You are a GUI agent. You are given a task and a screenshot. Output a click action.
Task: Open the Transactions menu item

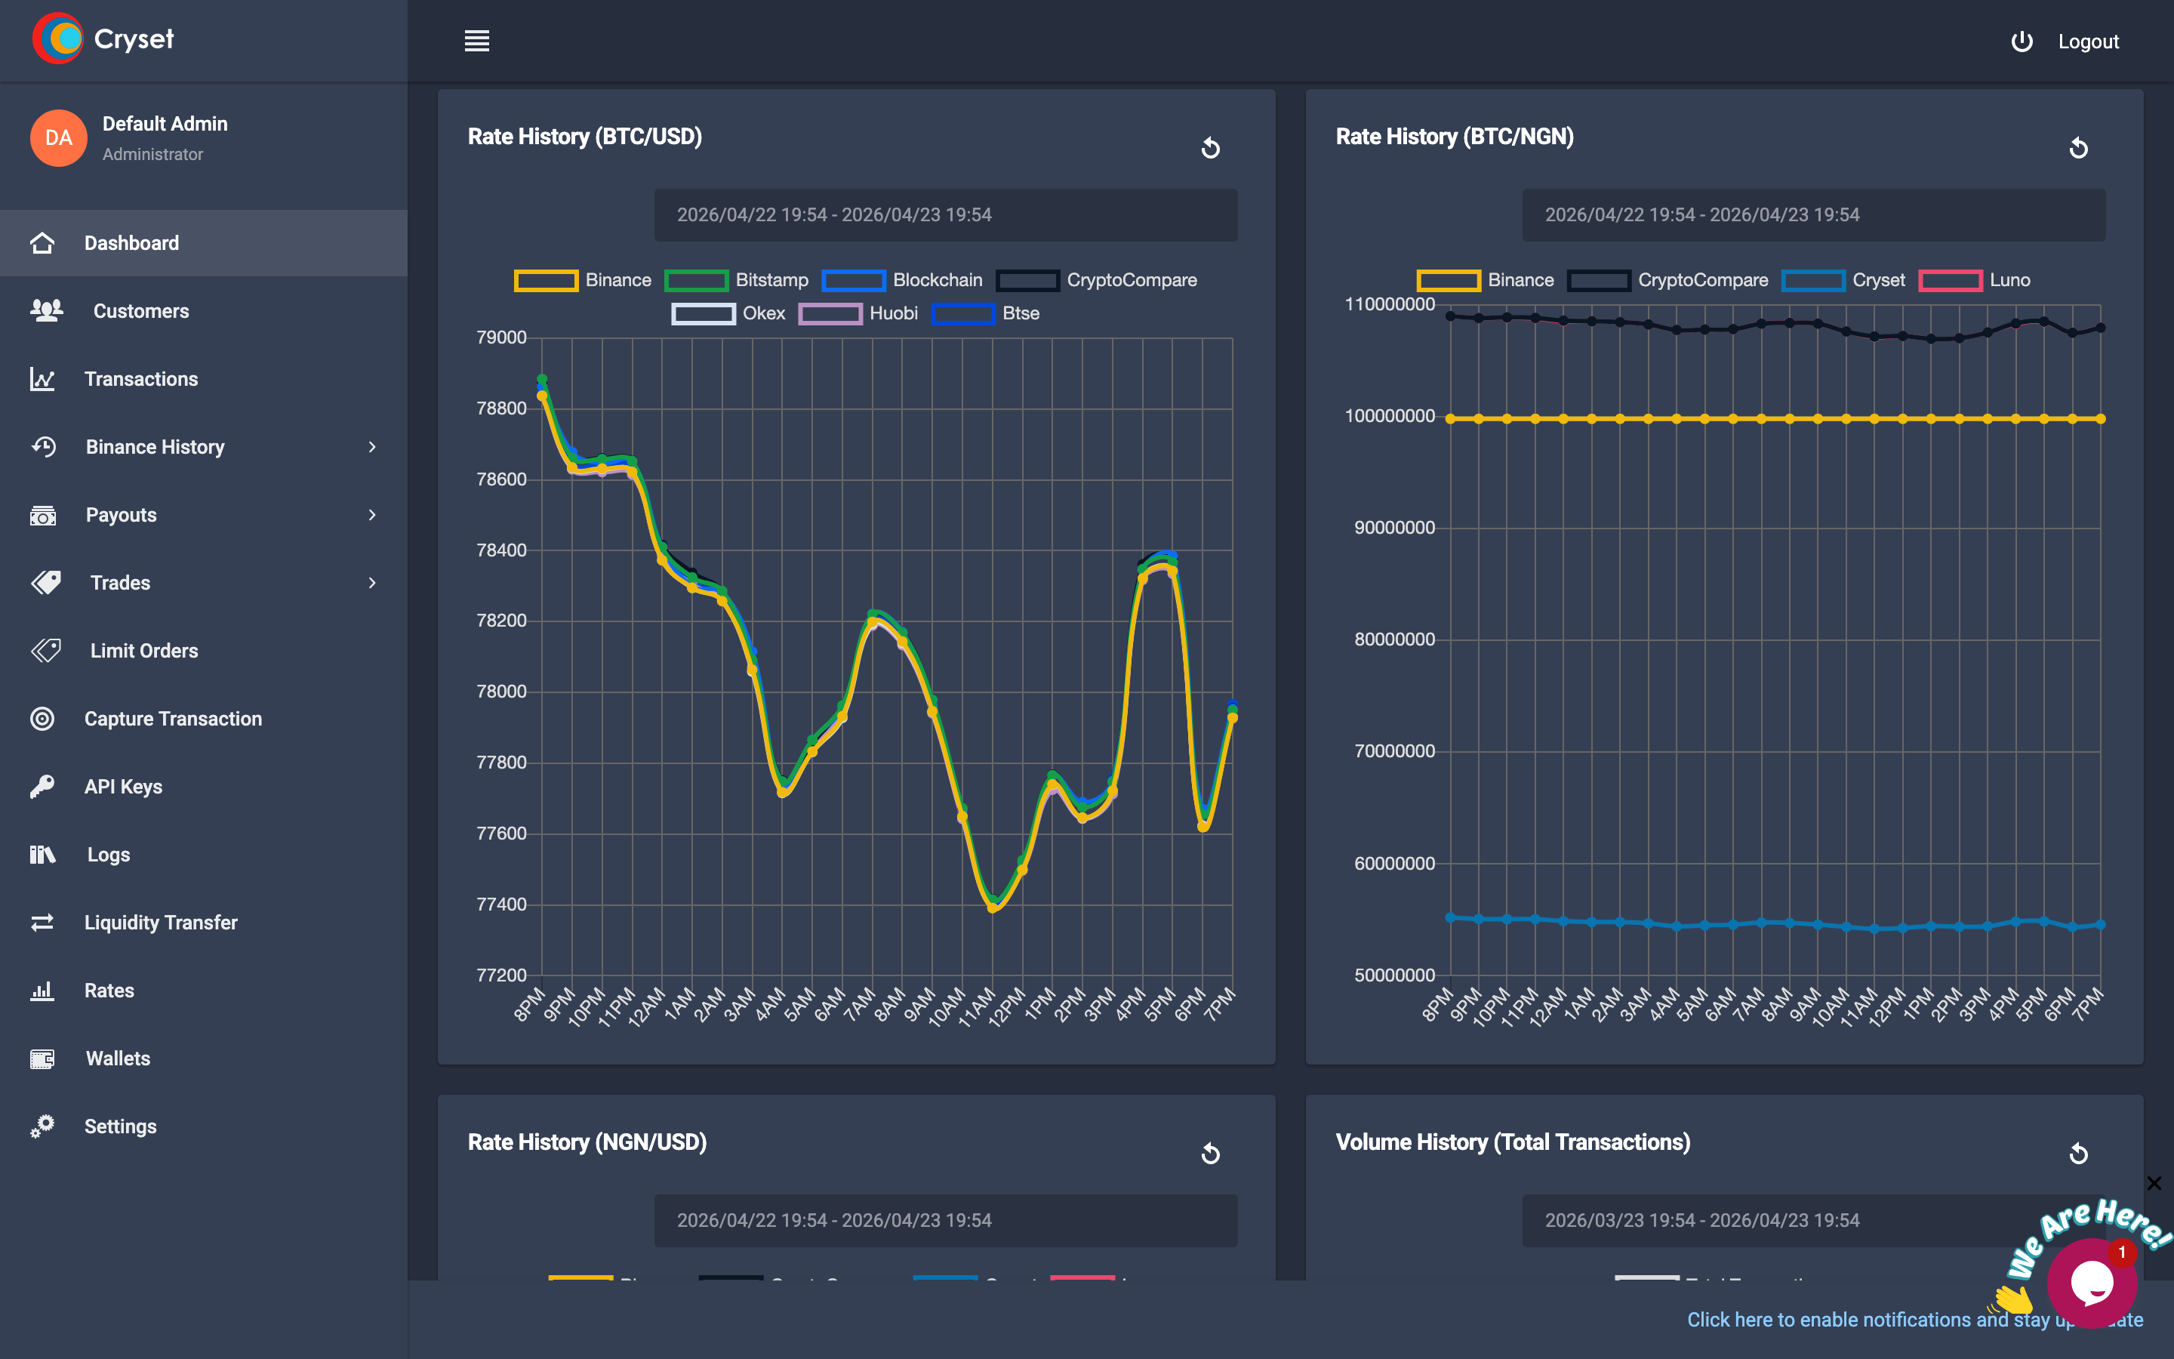(204, 379)
